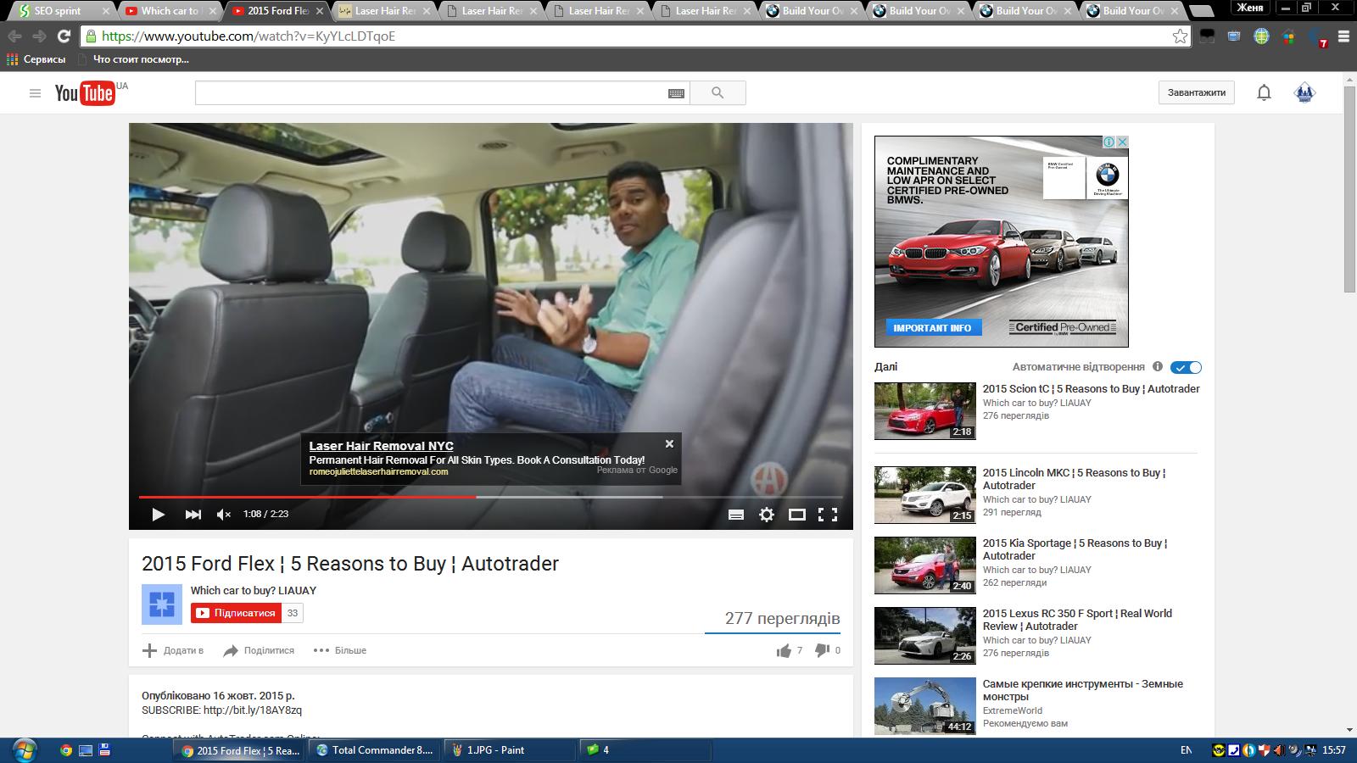The height and width of the screenshot is (763, 1357).
Task: Go forward with the browser forward arrow
Action: (x=39, y=36)
